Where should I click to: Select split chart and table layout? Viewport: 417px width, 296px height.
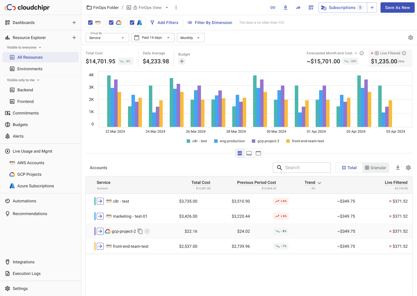coord(240,153)
